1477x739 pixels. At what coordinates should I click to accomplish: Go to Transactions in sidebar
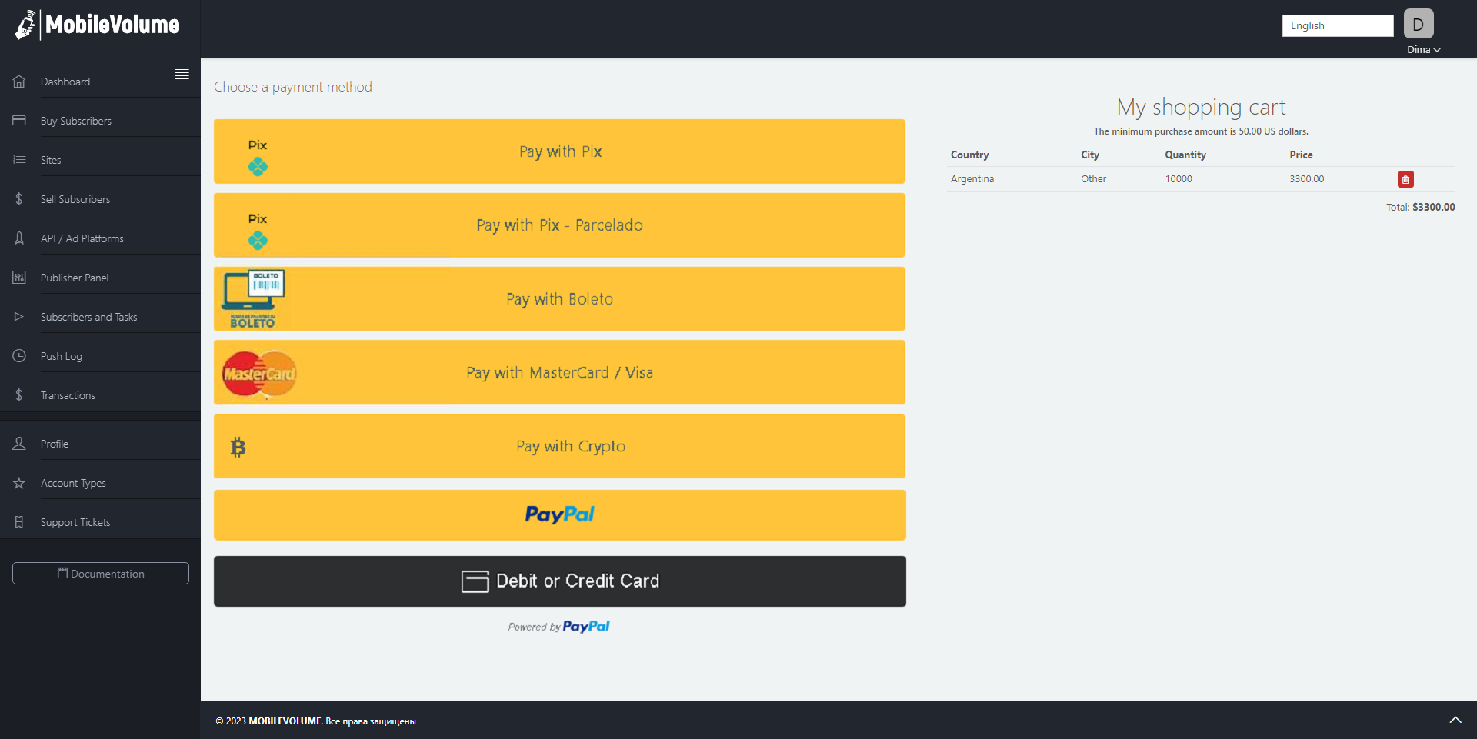[68, 395]
